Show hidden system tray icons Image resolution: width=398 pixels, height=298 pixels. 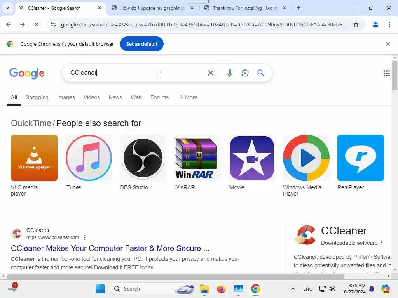(x=293, y=289)
